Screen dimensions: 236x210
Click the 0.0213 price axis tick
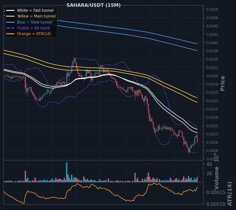pos(212,134)
